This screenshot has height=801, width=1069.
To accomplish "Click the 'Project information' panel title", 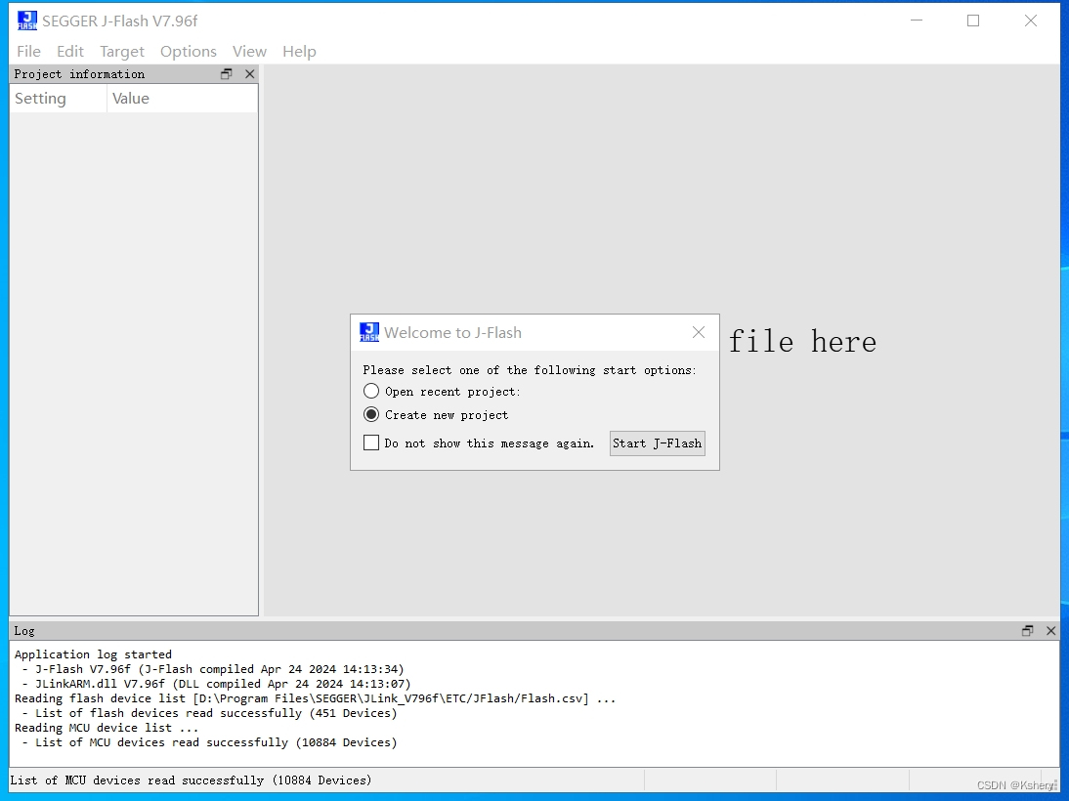I will point(79,73).
